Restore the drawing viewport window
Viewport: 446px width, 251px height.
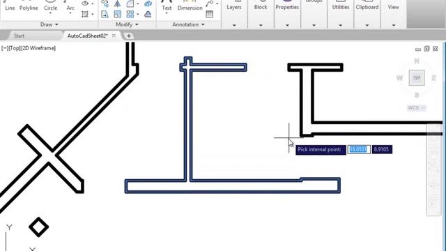[x=426, y=49]
